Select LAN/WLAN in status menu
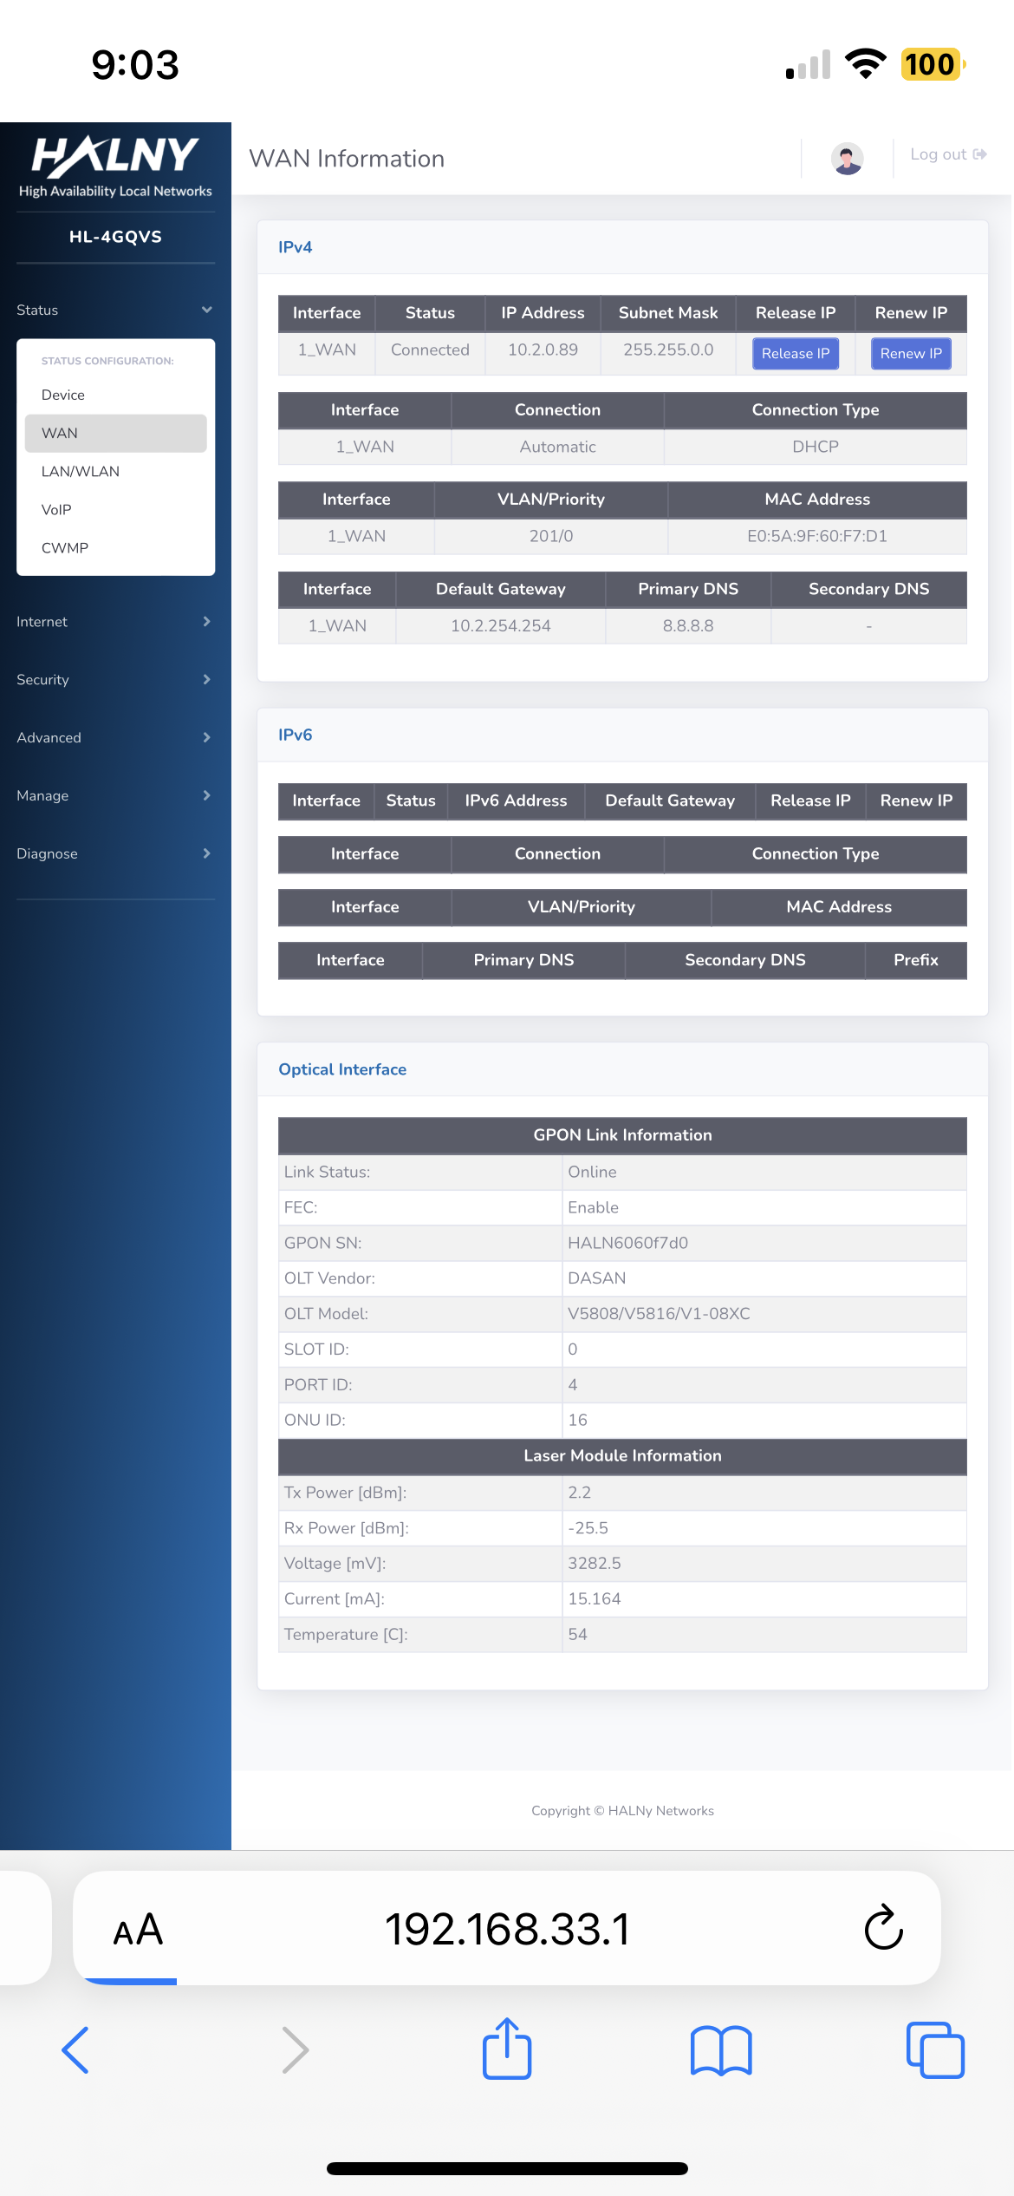The image size is (1014, 2196). 81,471
